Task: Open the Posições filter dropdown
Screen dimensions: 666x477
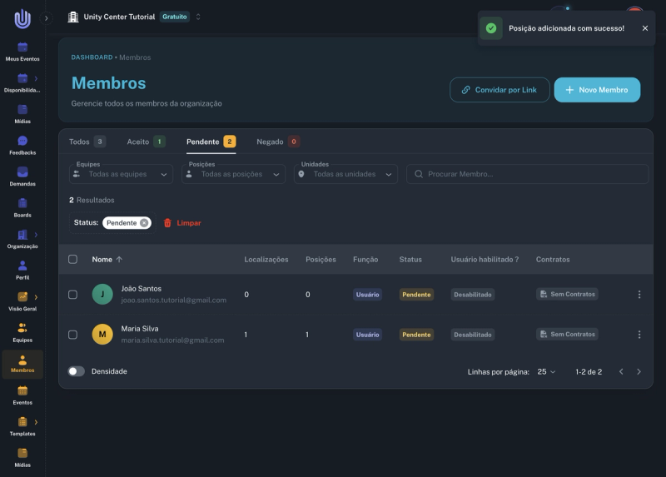Action: pyautogui.click(x=233, y=174)
